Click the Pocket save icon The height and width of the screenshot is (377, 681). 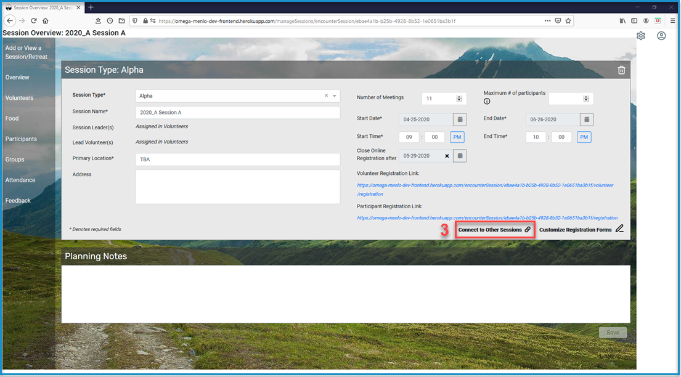coord(558,20)
